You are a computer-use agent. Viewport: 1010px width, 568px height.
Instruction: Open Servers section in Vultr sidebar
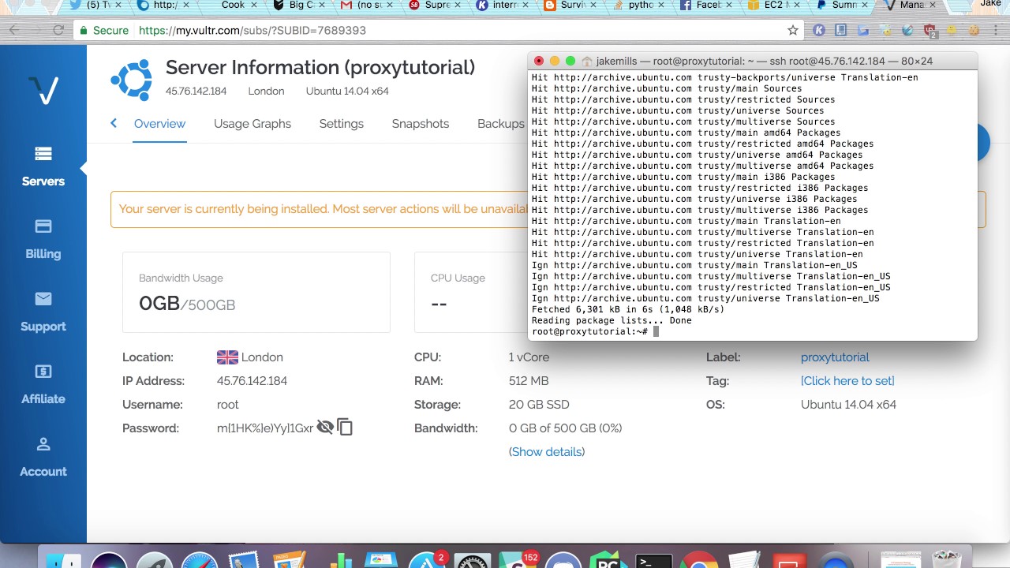43,166
